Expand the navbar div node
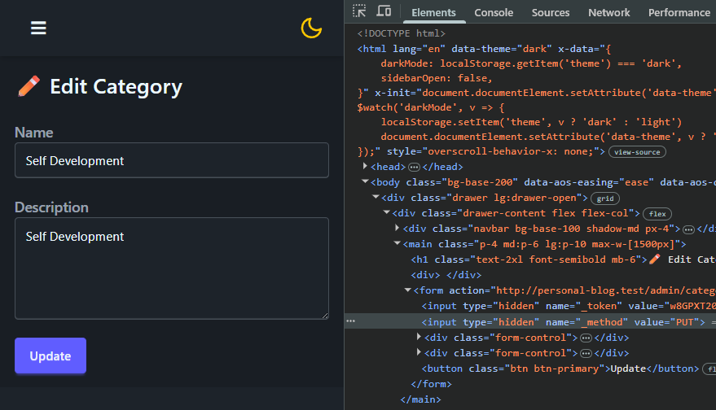The image size is (716, 410). [x=398, y=228]
